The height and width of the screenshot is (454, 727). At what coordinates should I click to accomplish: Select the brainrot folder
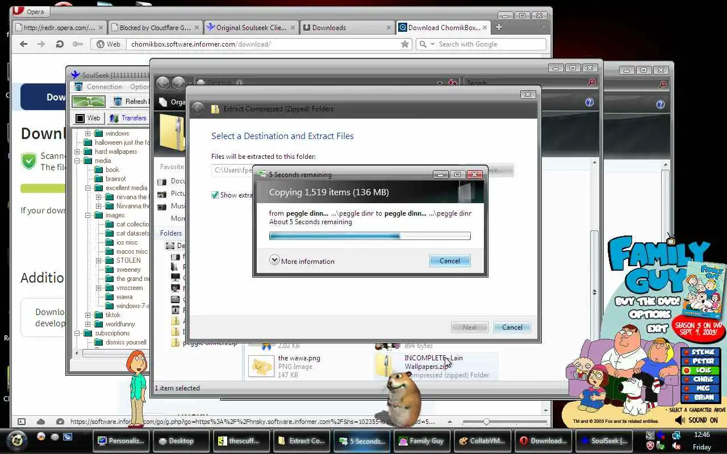coord(115,179)
